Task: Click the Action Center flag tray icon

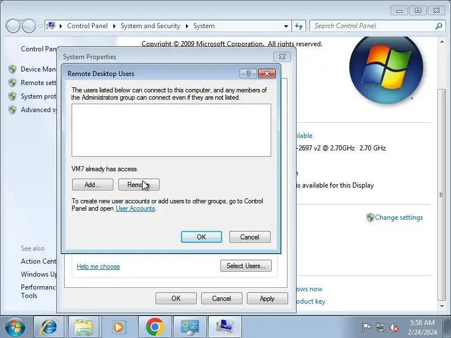Action: click(x=366, y=327)
